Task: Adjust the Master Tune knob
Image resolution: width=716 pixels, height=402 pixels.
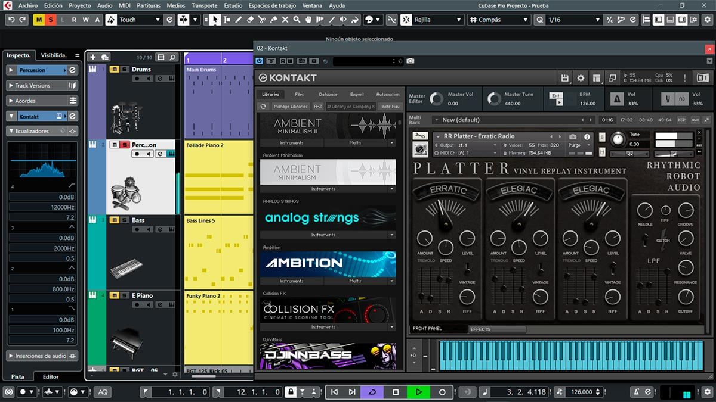Action: 493,99
